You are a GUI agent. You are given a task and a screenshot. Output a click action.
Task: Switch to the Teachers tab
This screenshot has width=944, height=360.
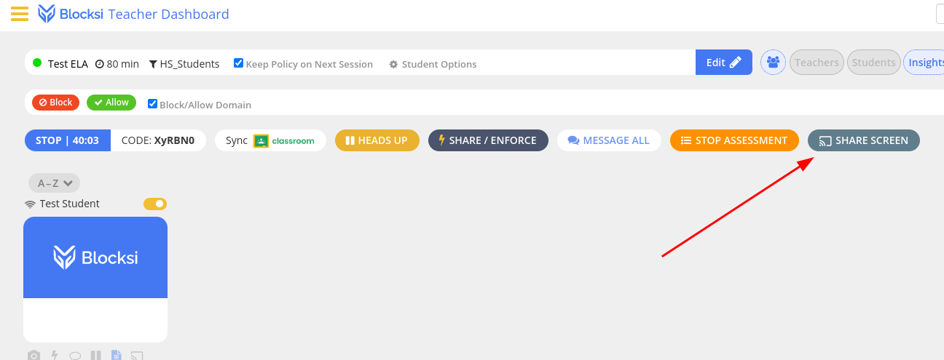tap(817, 63)
